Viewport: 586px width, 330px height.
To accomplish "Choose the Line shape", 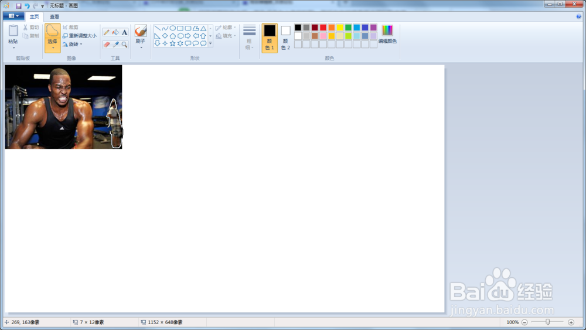I will pyautogui.click(x=157, y=28).
